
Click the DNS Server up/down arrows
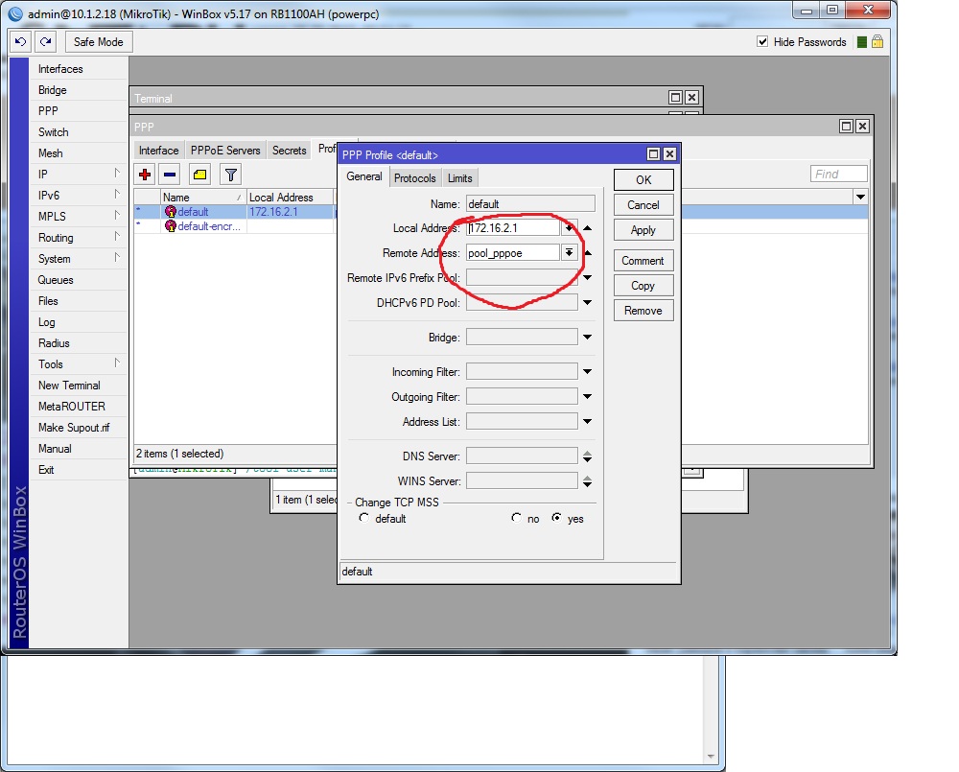tap(587, 456)
